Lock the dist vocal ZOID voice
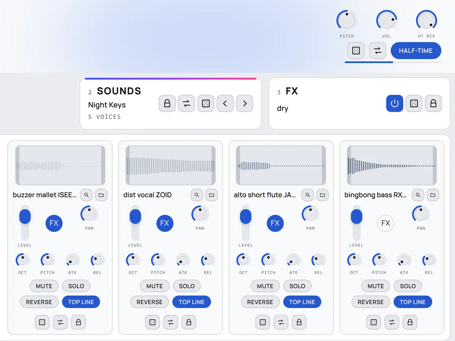Viewport: 455px width, 341px height. click(x=189, y=322)
